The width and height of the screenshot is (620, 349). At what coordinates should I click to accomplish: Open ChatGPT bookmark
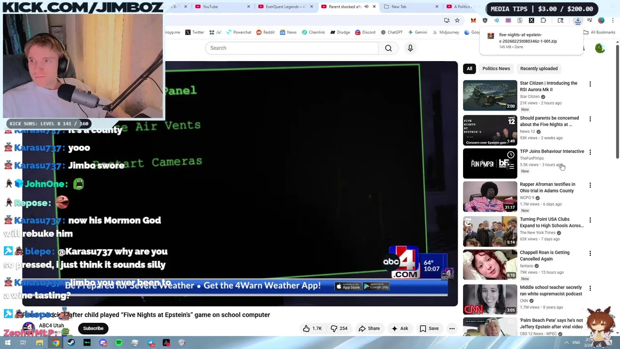click(x=391, y=32)
